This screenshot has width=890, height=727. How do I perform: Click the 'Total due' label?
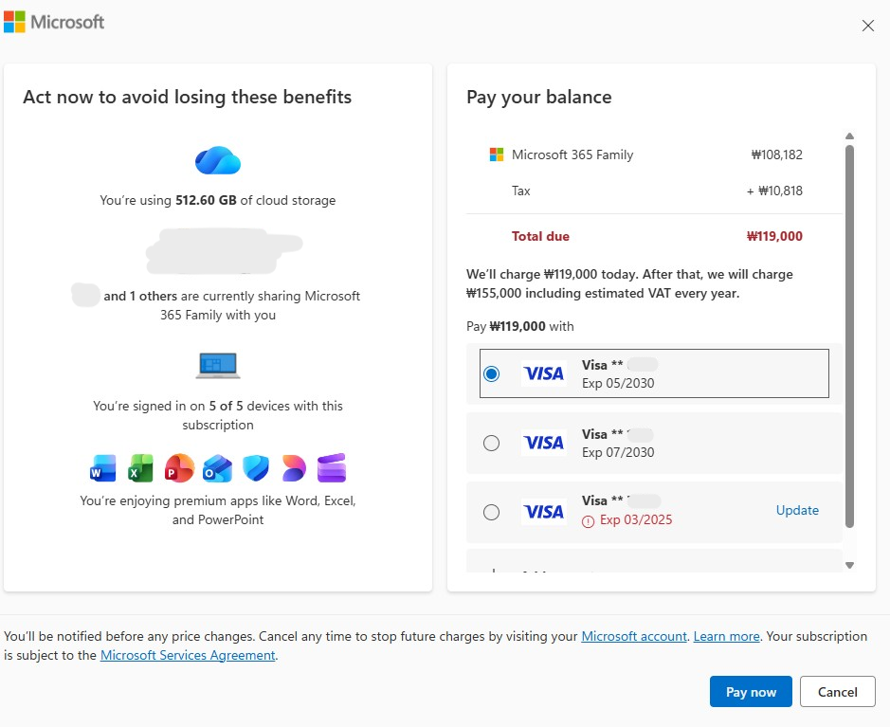[540, 236]
